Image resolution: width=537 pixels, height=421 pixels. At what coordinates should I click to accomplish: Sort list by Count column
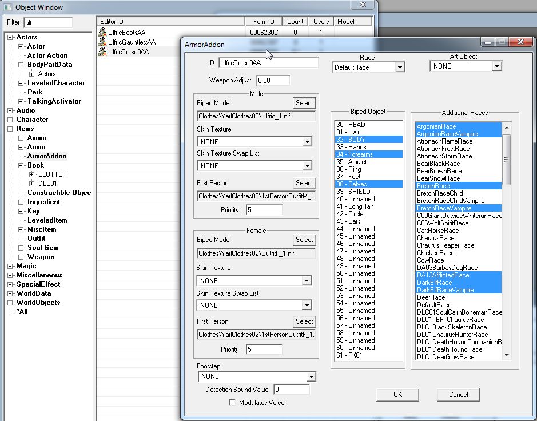click(x=295, y=22)
